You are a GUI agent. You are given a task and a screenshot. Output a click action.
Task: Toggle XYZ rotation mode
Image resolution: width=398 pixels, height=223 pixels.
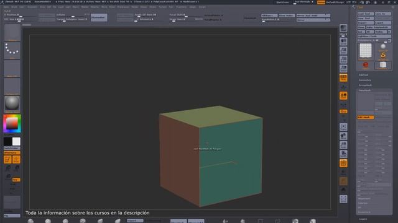coord(343,111)
